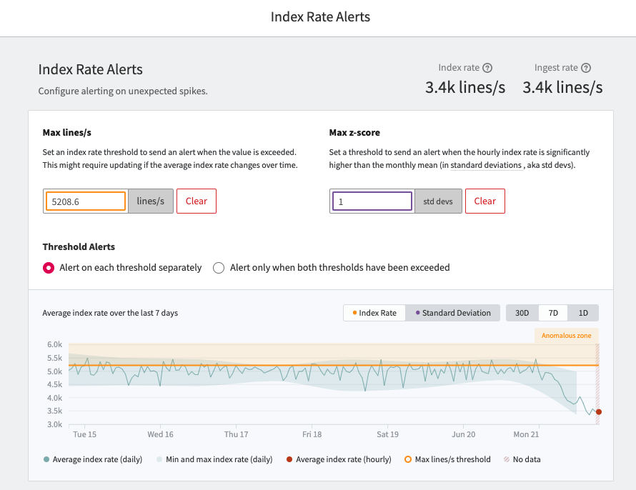Open the standard deviations definition link
636x490 pixels.
click(486, 165)
